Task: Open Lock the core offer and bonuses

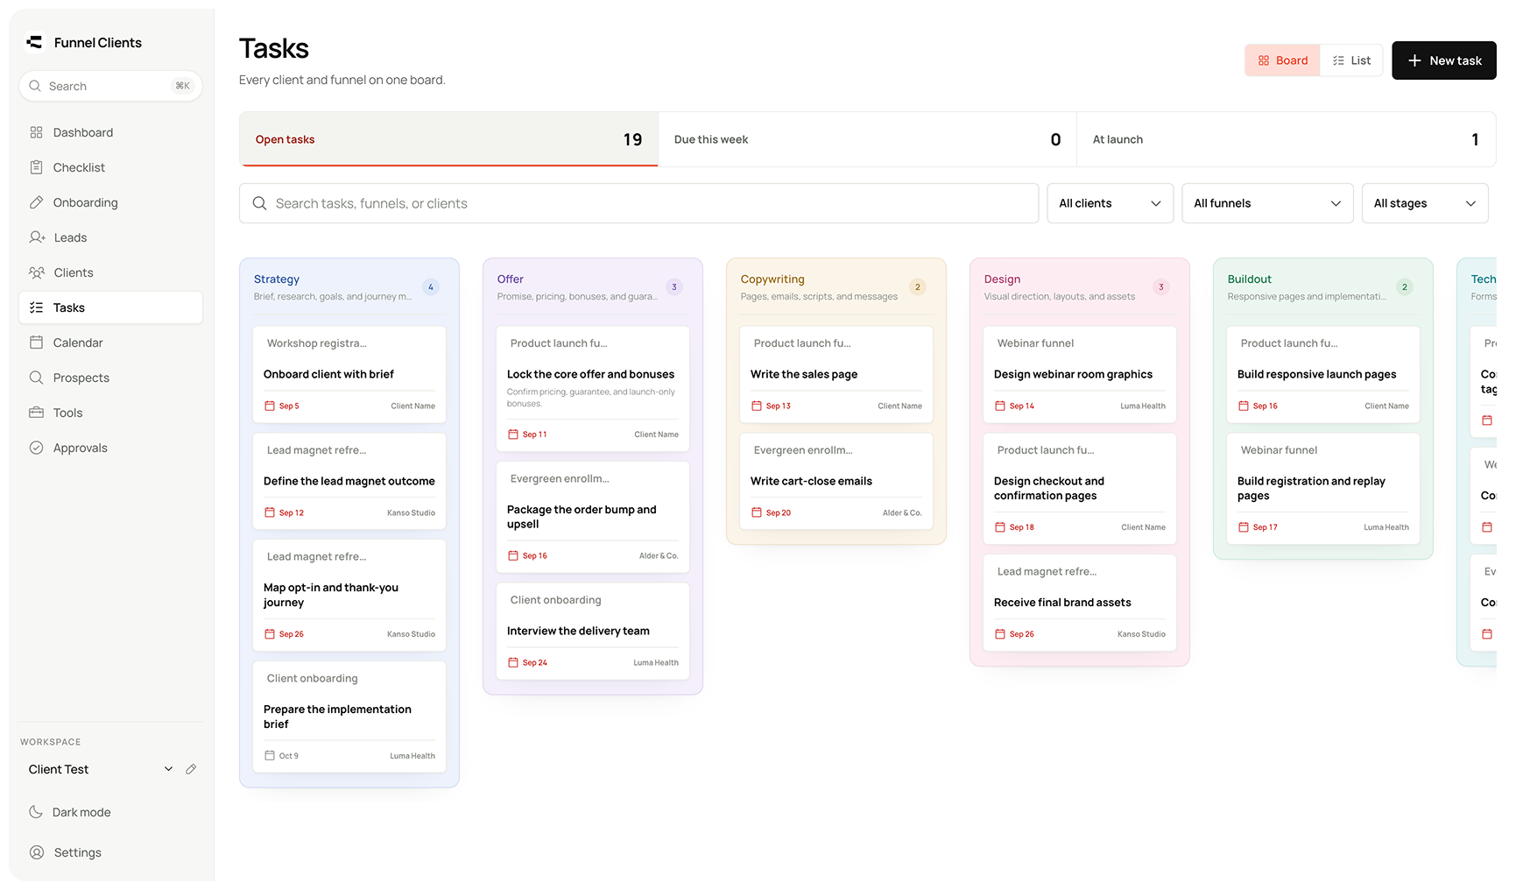Action: tap(593, 388)
